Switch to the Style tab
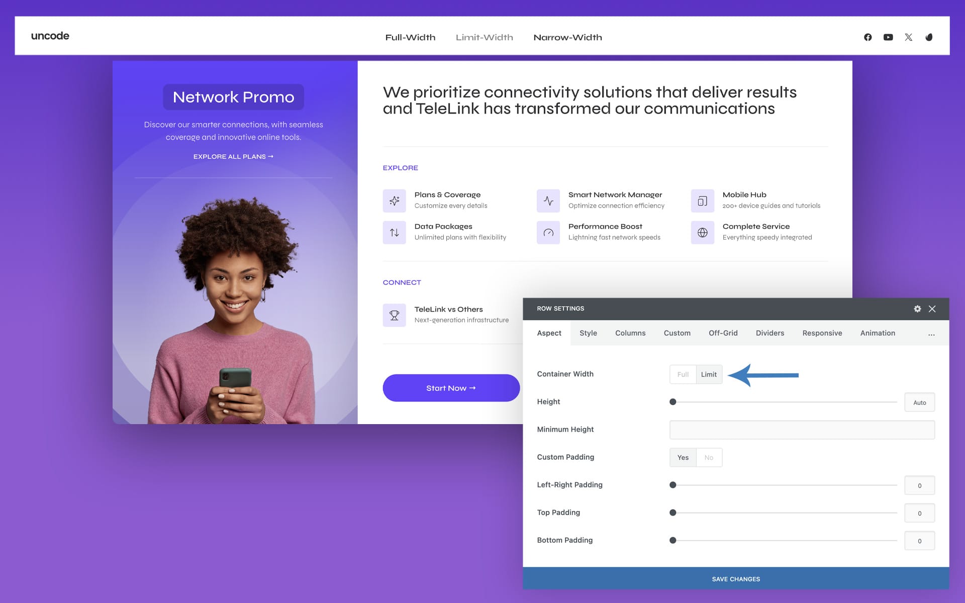Viewport: 965px width, 603px height. 588,333
